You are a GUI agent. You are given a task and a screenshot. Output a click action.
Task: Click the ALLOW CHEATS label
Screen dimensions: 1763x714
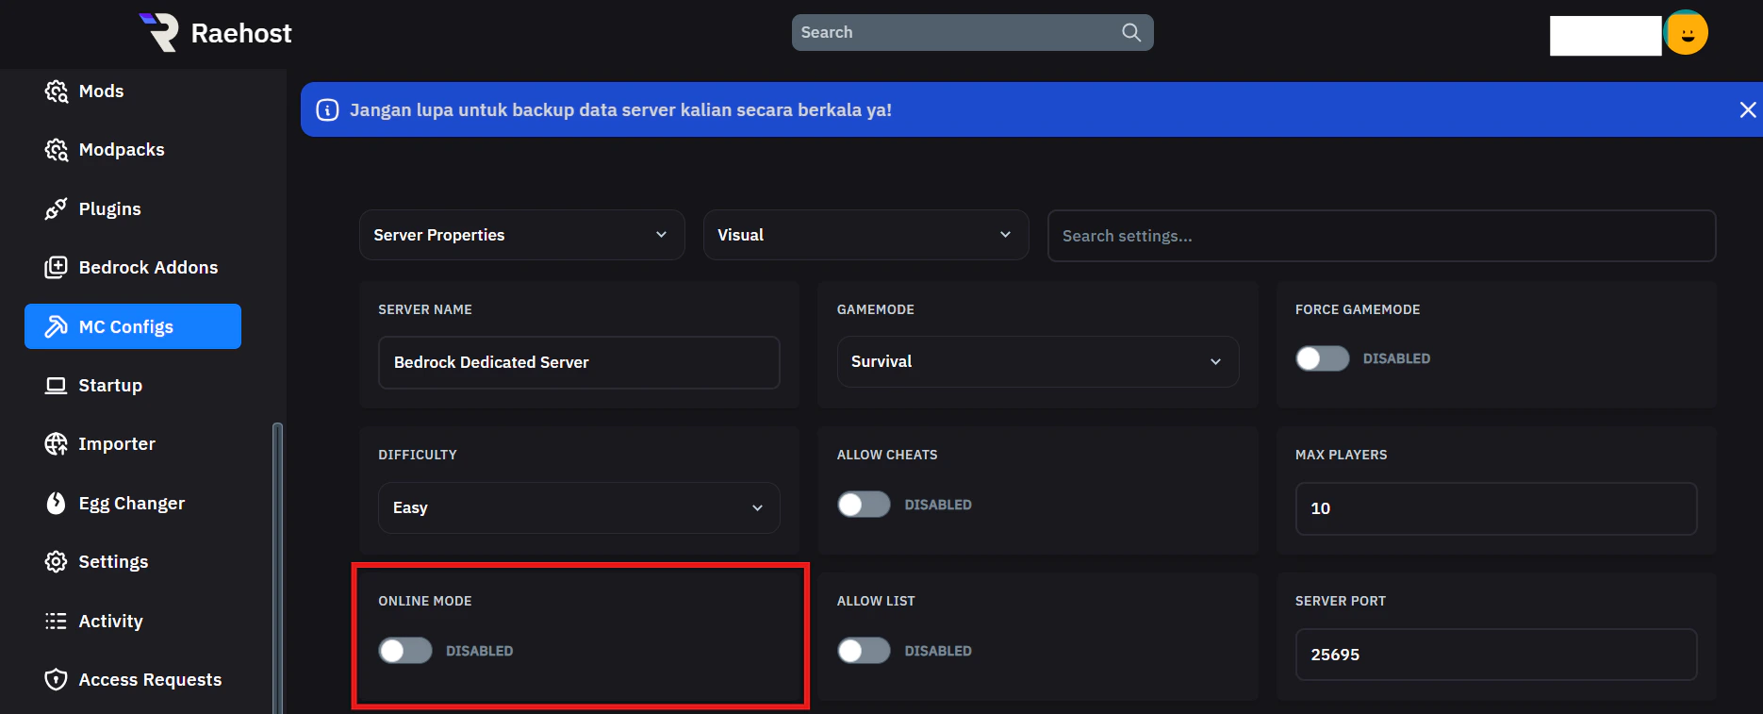pos(887,455)
